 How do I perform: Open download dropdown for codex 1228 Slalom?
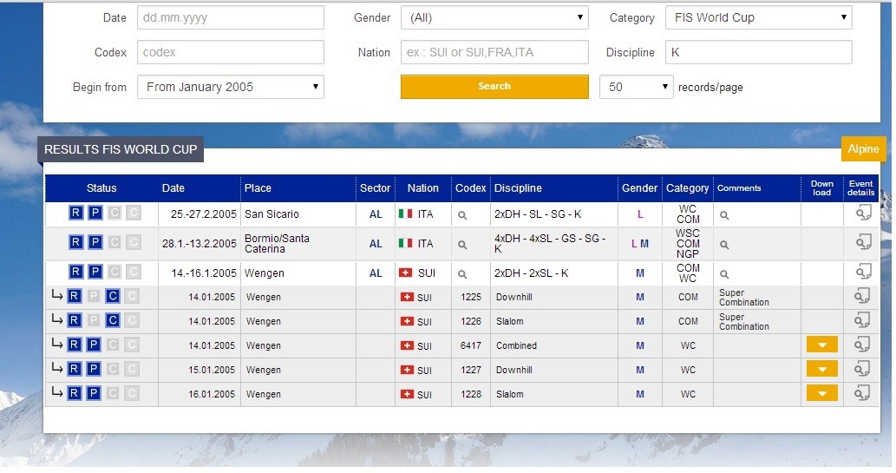pyautogui.click(x=821, y=393)
